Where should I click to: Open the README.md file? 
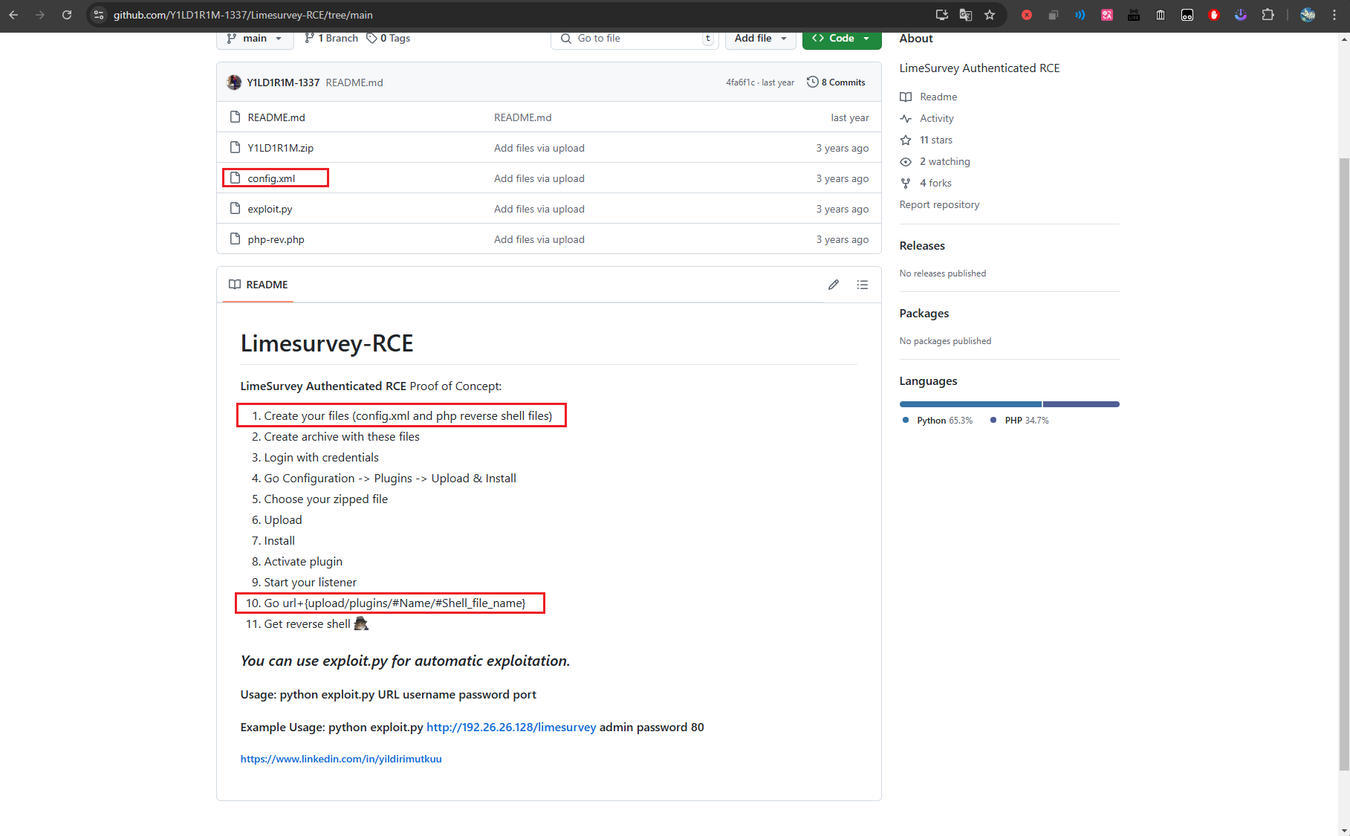coord(276,117)
